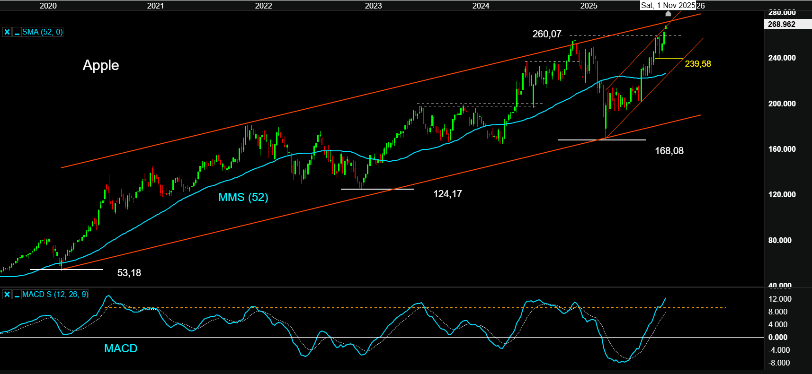
Task: Click the 53,18 low price label
Action: point(129,273)
